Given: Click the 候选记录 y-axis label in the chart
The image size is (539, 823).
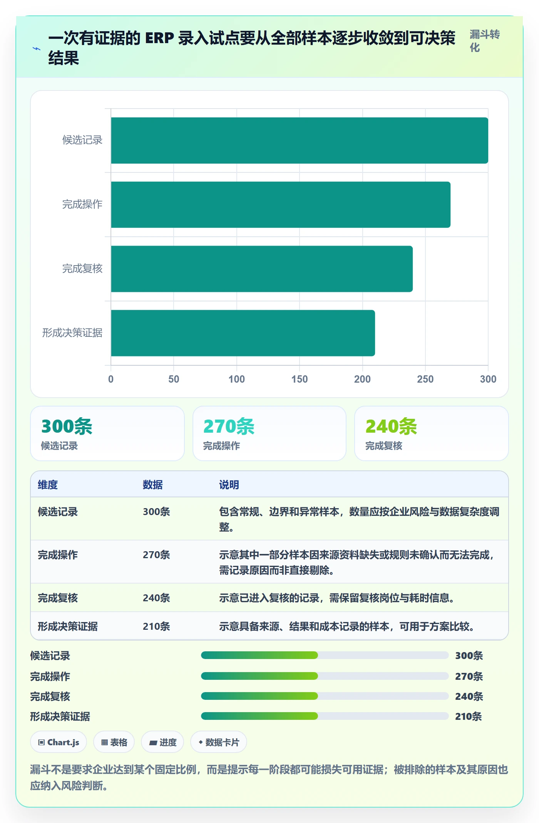Looking at the screenshot, I should pyautogui.click(x=82, y=140).
